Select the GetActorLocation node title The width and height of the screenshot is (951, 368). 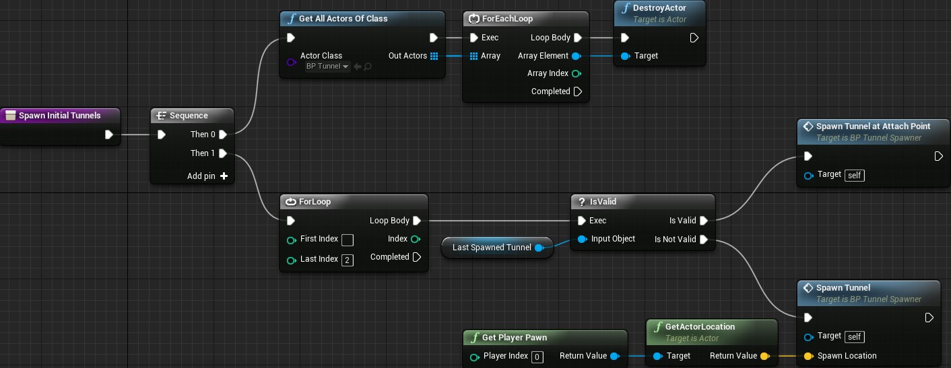pos(700,327)
